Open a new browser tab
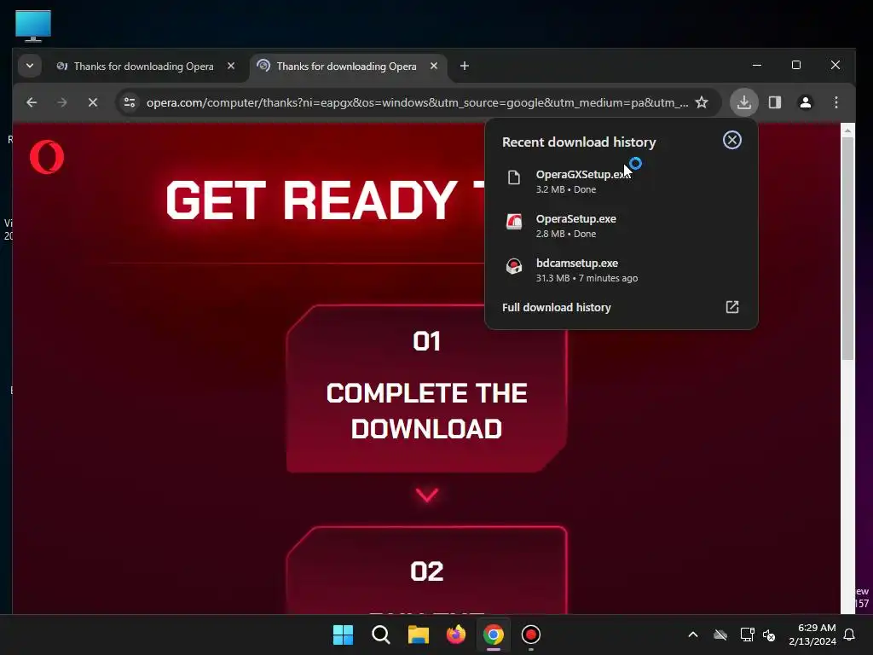 click(465, 67)
